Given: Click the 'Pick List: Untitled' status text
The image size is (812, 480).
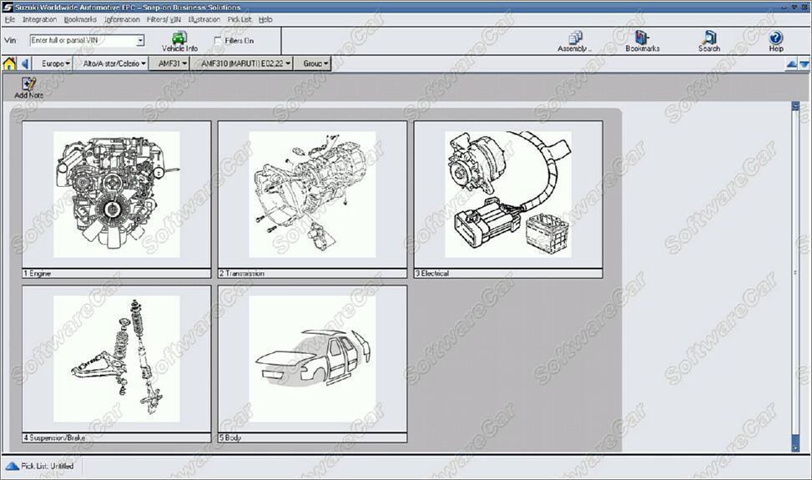Looking at the screenshot, I should coord(47,466).
